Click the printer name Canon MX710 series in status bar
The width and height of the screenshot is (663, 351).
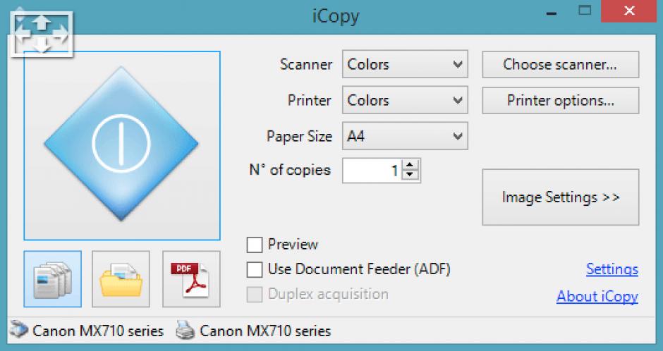coord(265,331)
